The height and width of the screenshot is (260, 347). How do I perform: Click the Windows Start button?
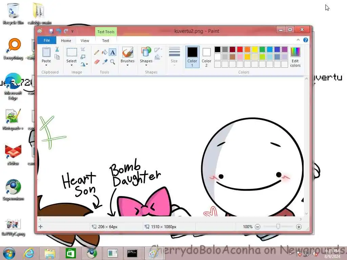tap(9, 253)
